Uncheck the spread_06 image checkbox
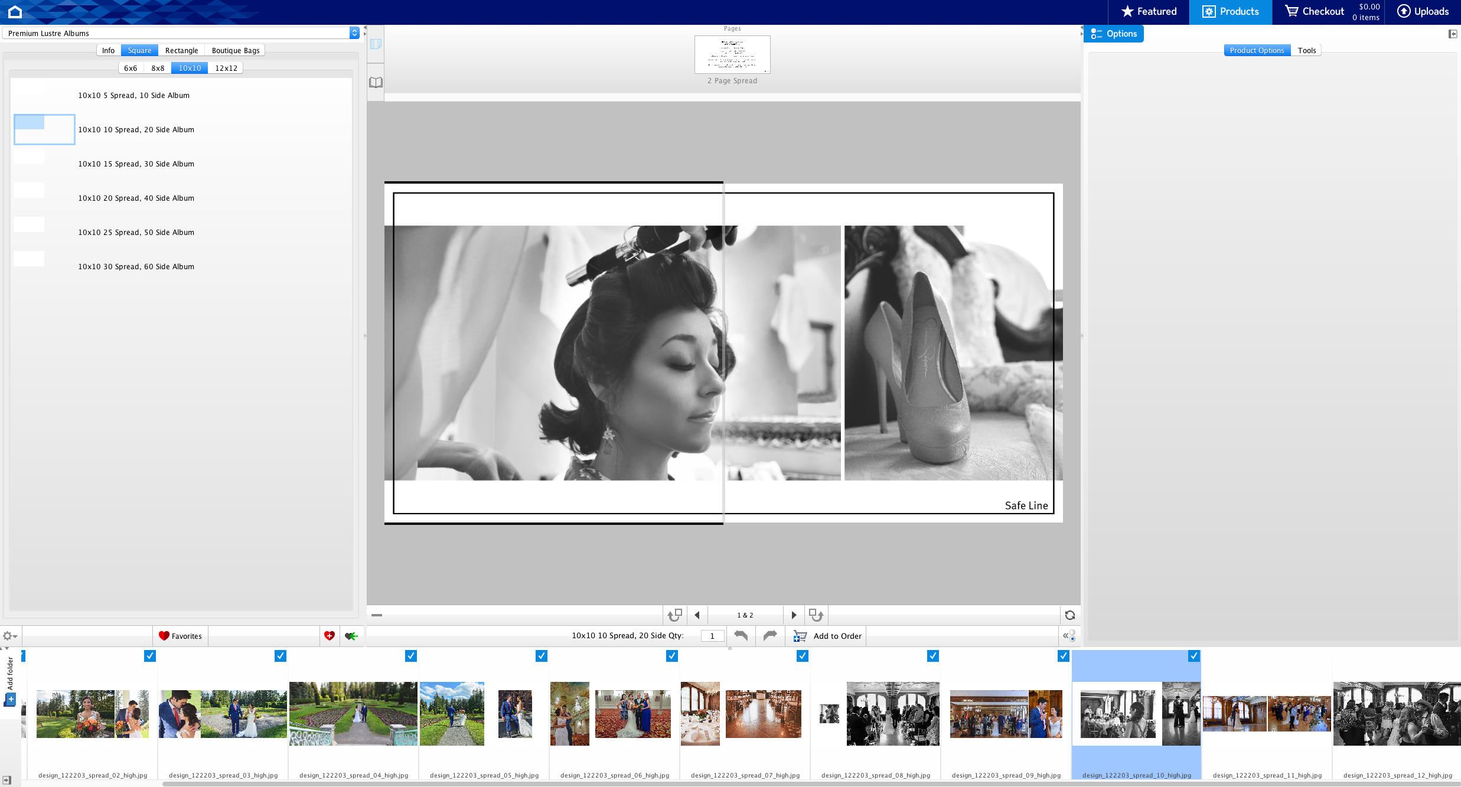This screenshot has height=787, width=1461. [x=672, y=656]
